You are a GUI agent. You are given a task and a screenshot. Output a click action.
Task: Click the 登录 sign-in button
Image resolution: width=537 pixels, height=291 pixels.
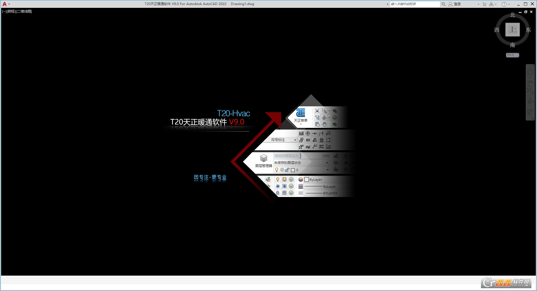pyautogui.click(x=455, y=4)
